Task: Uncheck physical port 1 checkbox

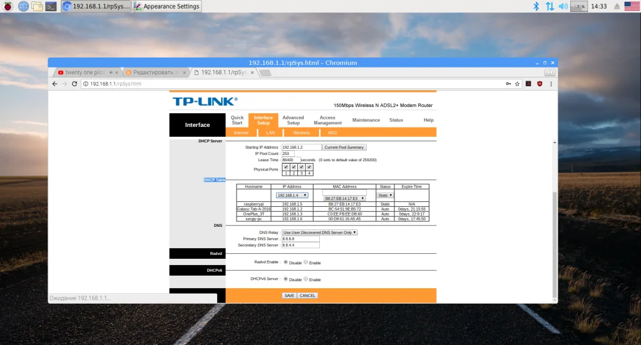Action: point(285,167)
